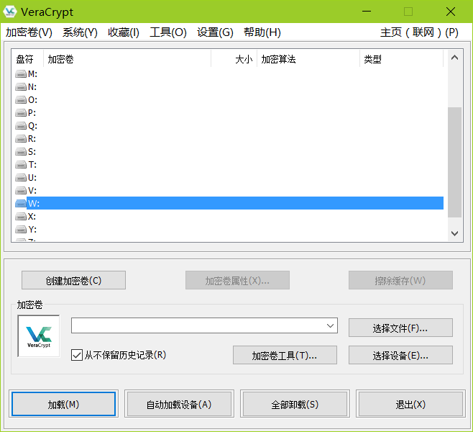Click 选择文件(F)... button
Viewport: 473px width, 432px height.
click(400, 328)
